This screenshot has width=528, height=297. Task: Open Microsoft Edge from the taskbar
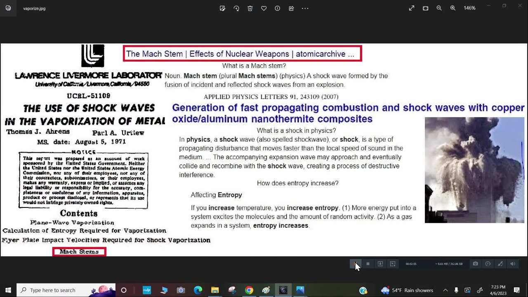198,290
